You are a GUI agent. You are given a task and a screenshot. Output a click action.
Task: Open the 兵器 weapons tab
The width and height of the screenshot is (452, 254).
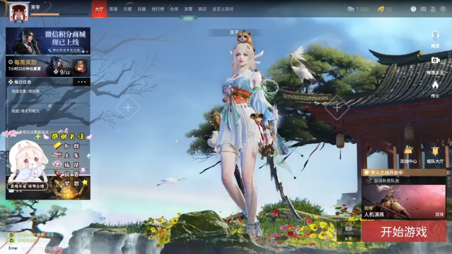point(142,9)
